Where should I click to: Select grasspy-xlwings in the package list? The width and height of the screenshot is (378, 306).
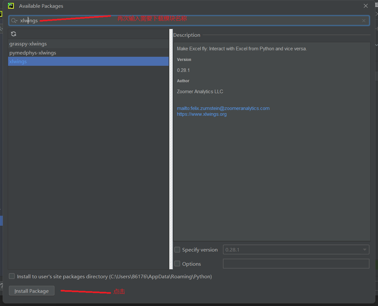click(88, 44)
